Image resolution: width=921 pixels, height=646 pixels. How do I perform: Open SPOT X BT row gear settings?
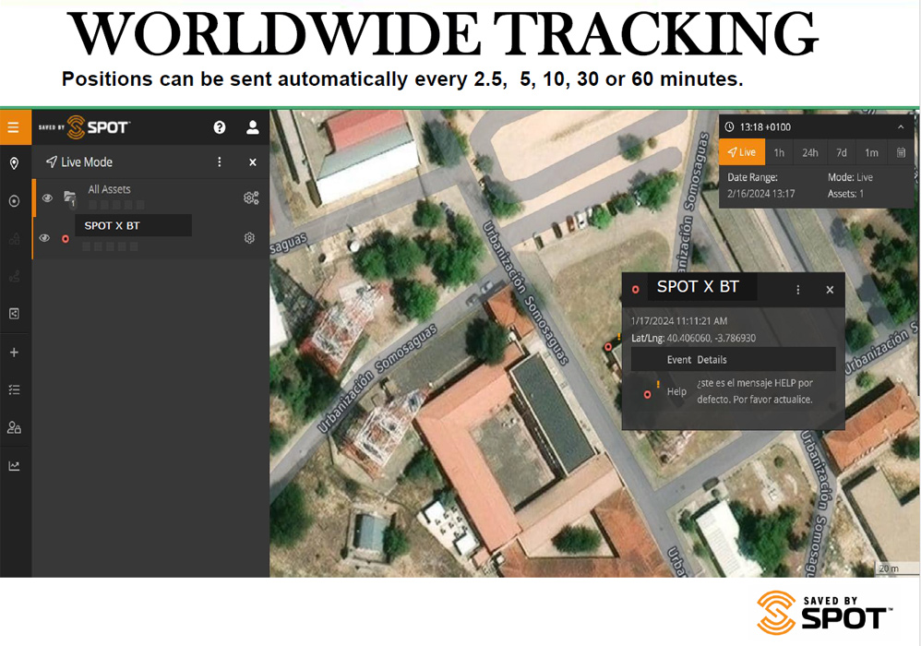click(250, 238)
